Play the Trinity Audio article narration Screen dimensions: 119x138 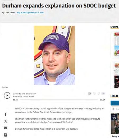[x=7, y=95]
